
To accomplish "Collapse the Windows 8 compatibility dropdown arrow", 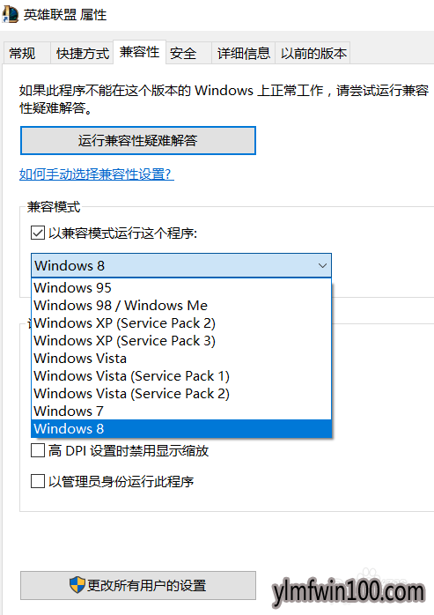I will click(322, 265).
